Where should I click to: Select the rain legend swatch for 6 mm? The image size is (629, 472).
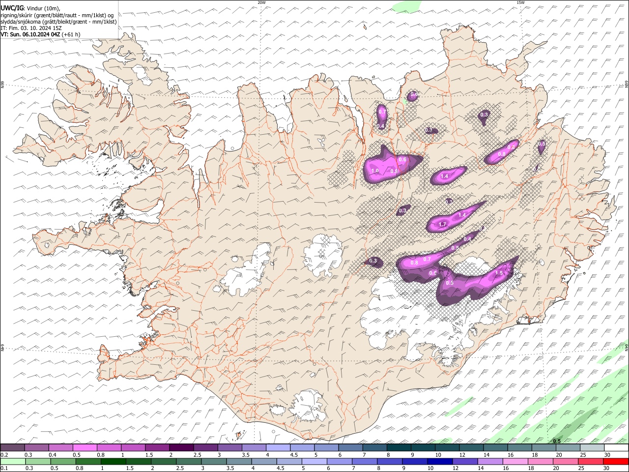(340, 461)
